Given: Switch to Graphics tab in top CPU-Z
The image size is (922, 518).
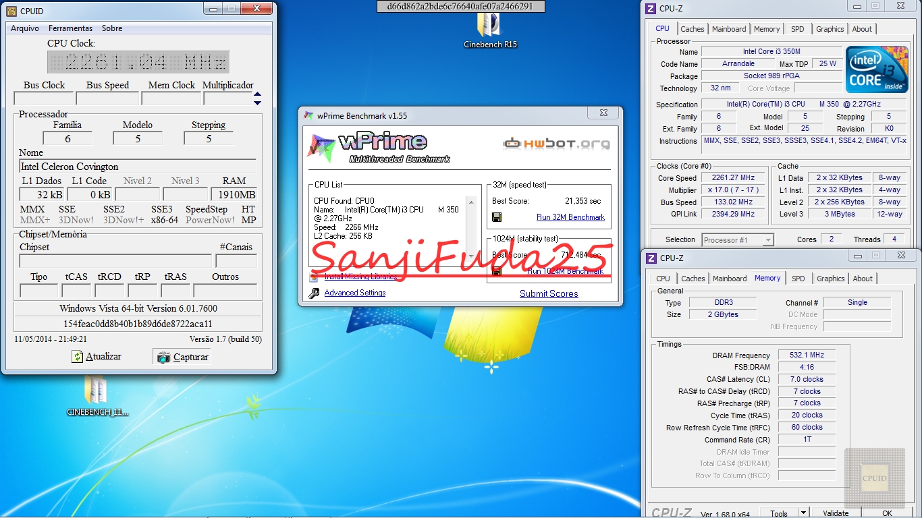Looking at the screenshot, I should click(x=830, y=29).
